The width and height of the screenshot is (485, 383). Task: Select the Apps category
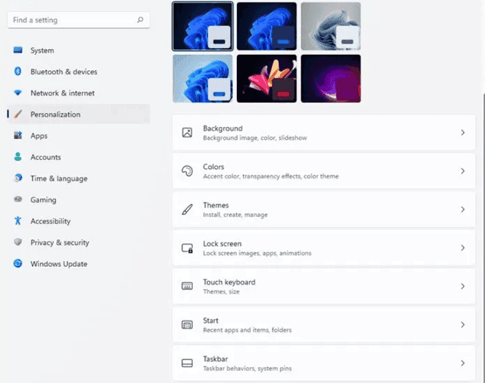tap(78, 135)
